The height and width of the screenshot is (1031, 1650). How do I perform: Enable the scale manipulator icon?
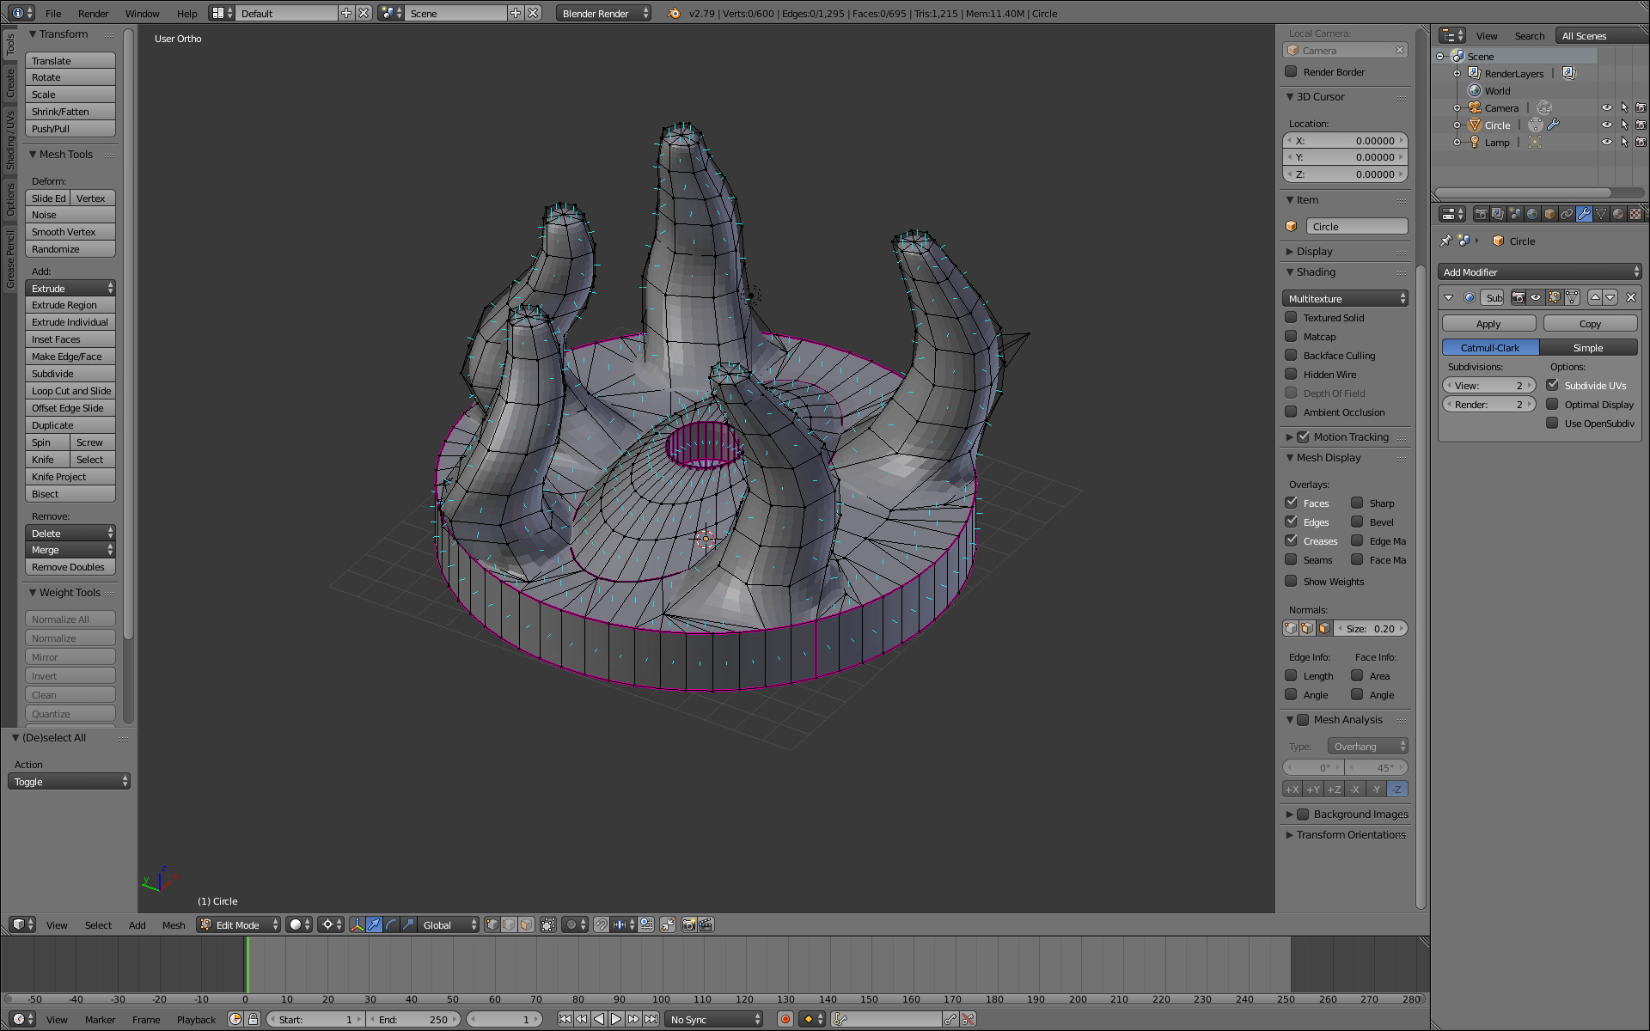coord(409,924)
